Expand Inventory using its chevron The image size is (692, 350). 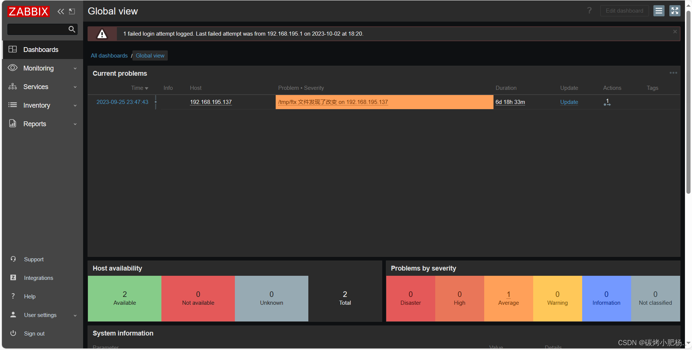pyautogui.click(x=75, y=105)
